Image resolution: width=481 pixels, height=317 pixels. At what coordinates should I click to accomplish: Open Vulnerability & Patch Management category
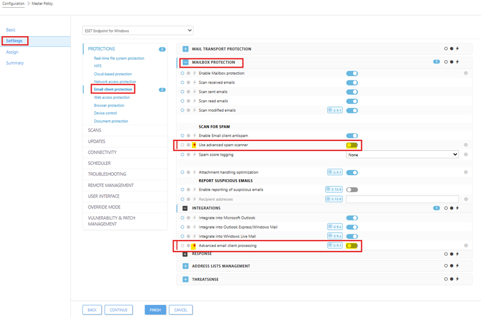tap(112, 221)
